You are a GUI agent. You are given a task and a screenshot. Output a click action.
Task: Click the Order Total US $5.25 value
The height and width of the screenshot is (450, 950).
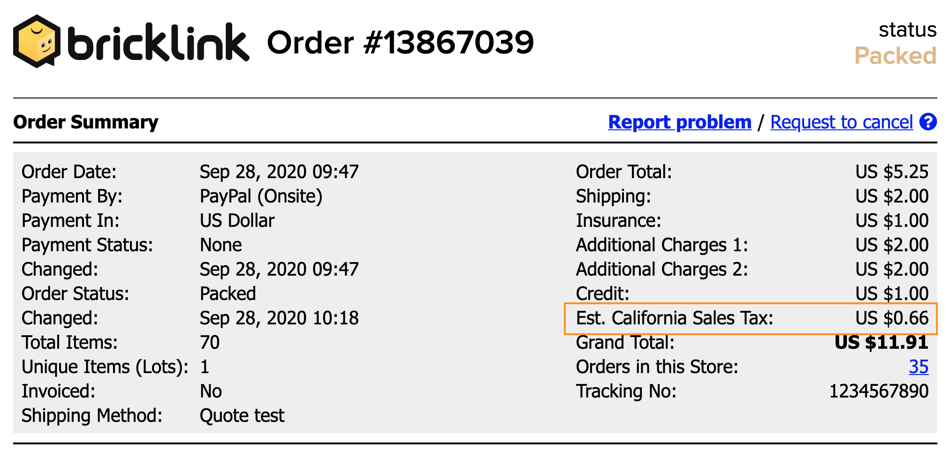point(891,172)
